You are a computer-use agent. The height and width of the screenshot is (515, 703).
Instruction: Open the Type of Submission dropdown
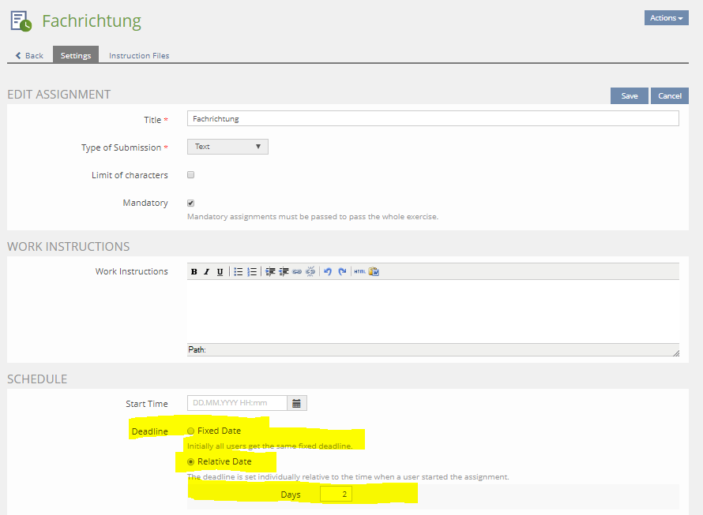pos(227,147)
